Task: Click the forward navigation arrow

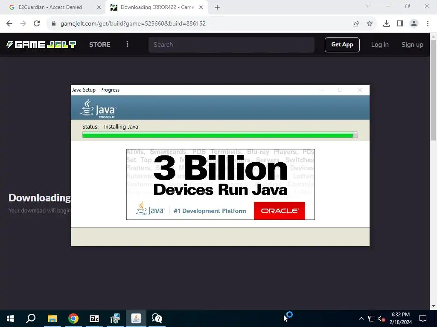Action: click(23, 24)
